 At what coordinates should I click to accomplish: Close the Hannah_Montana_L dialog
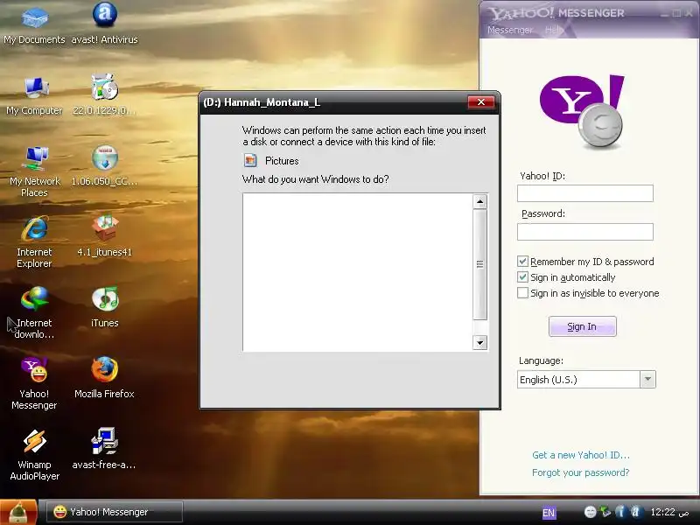(480, 102)
